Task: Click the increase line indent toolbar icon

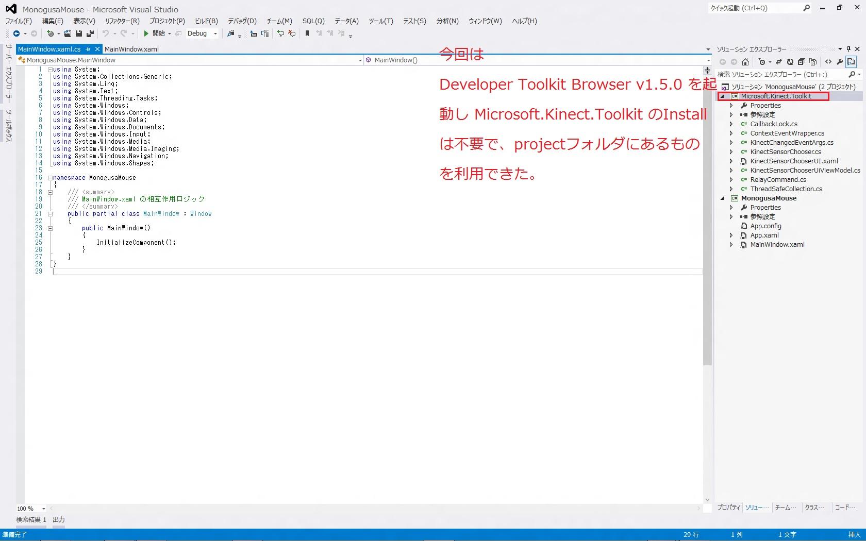Action: tap(265, 33)
